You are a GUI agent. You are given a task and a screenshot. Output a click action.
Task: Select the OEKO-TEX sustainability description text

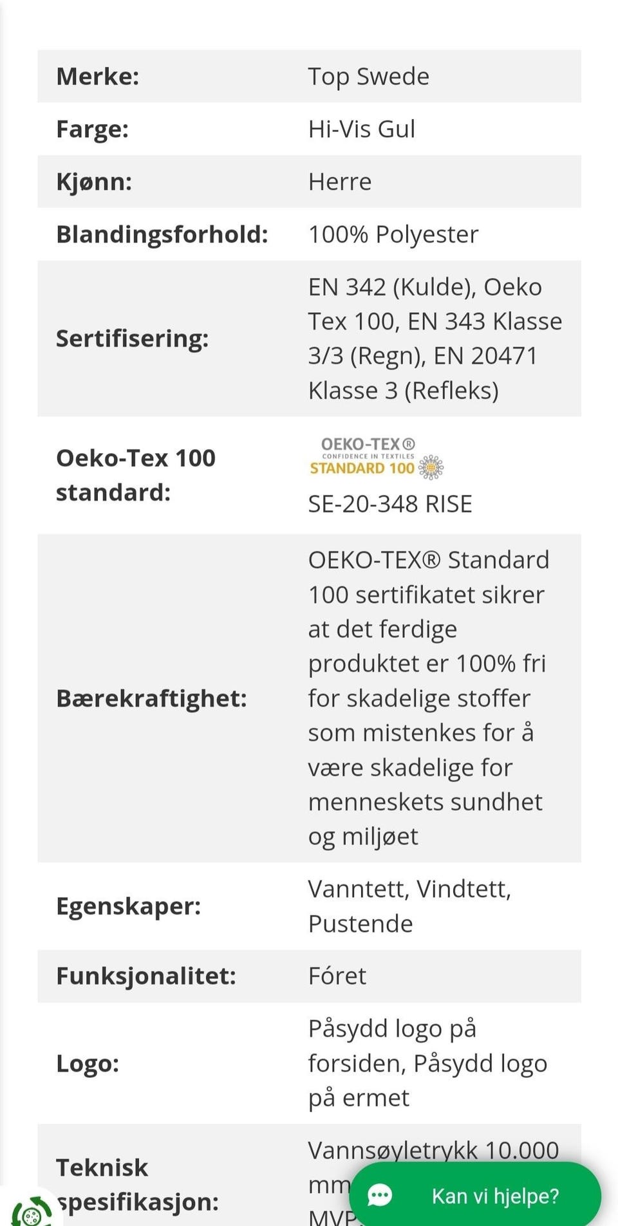(x=429, y=698)
